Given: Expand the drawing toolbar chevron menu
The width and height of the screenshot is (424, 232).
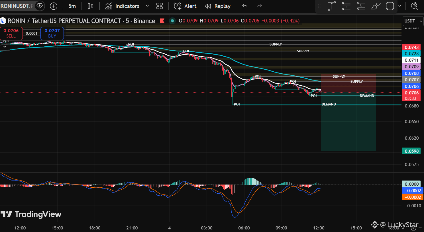Looking at the screenshot, I should pos(399,6).
